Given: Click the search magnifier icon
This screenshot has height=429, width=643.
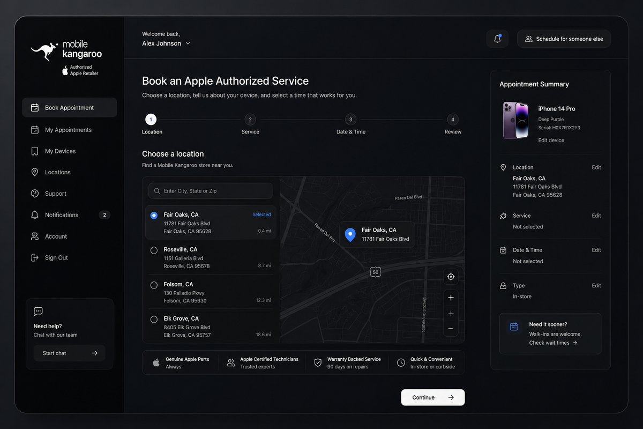Looking at the screenshot, I should click(157, 191).
